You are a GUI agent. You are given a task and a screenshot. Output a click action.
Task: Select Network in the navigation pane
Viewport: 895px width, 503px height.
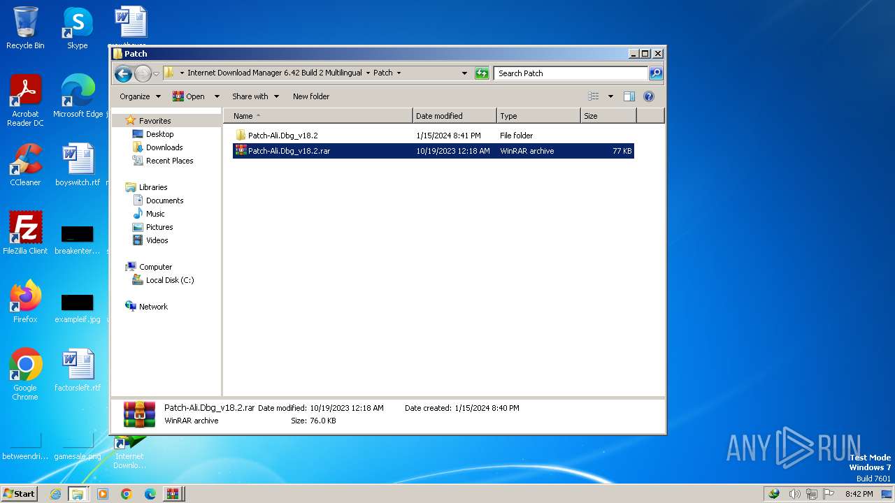(153, 307)
